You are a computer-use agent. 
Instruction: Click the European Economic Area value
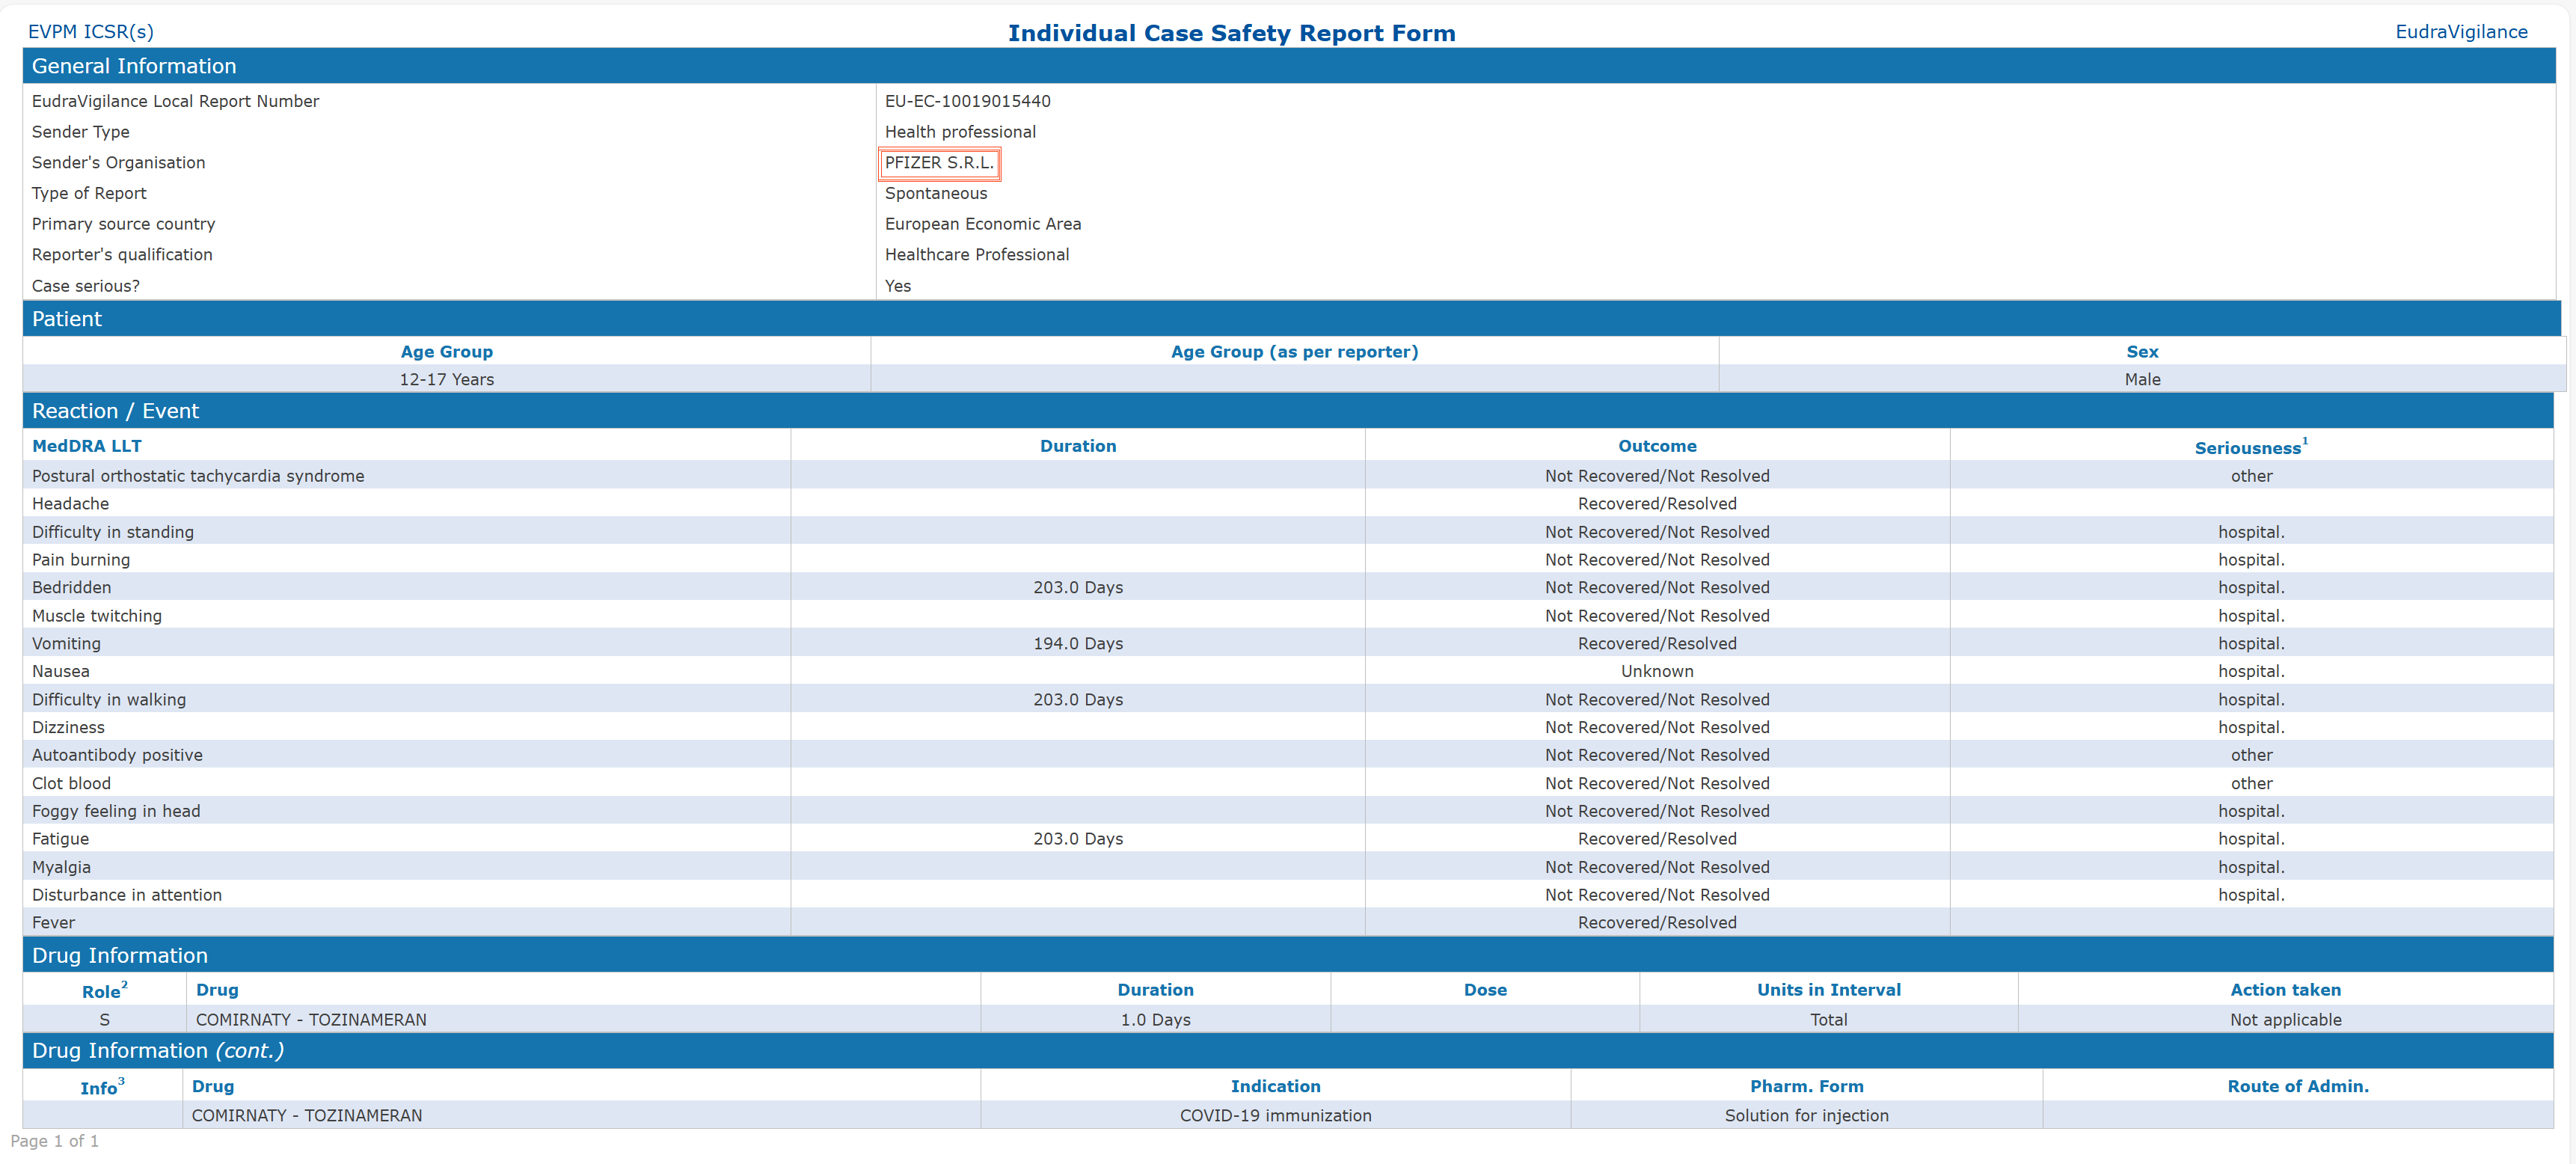tap(982, 224)
